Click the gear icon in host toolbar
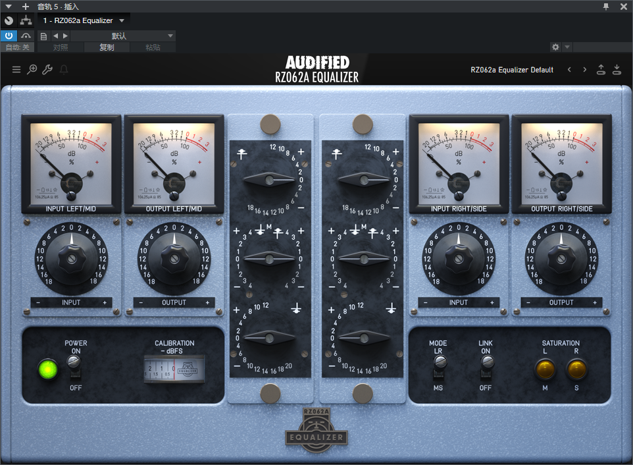Viewport: 633px width, 465px height. pos(555,47)
